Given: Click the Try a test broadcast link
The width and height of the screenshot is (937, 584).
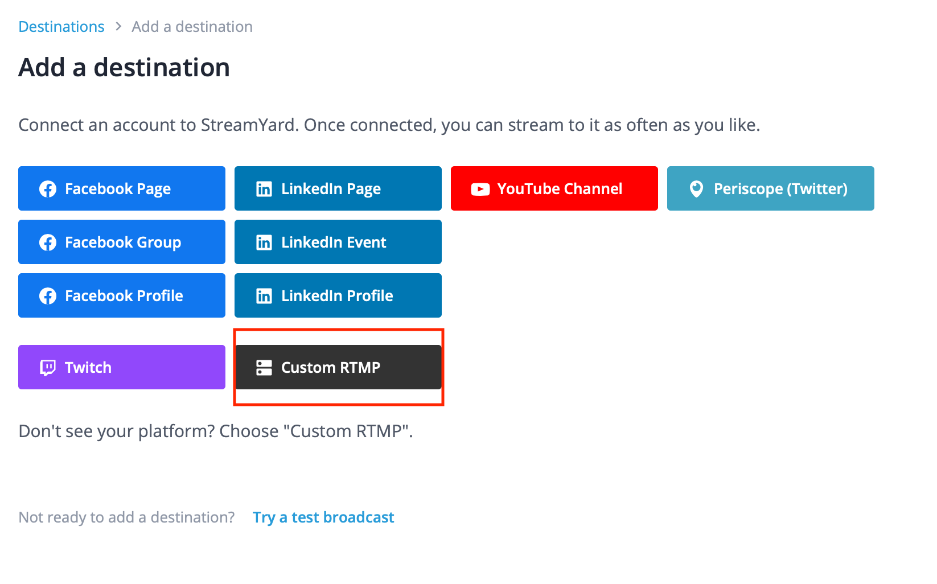Looking at the screenshot, I should pyautogui.click(x=323, y=517).
